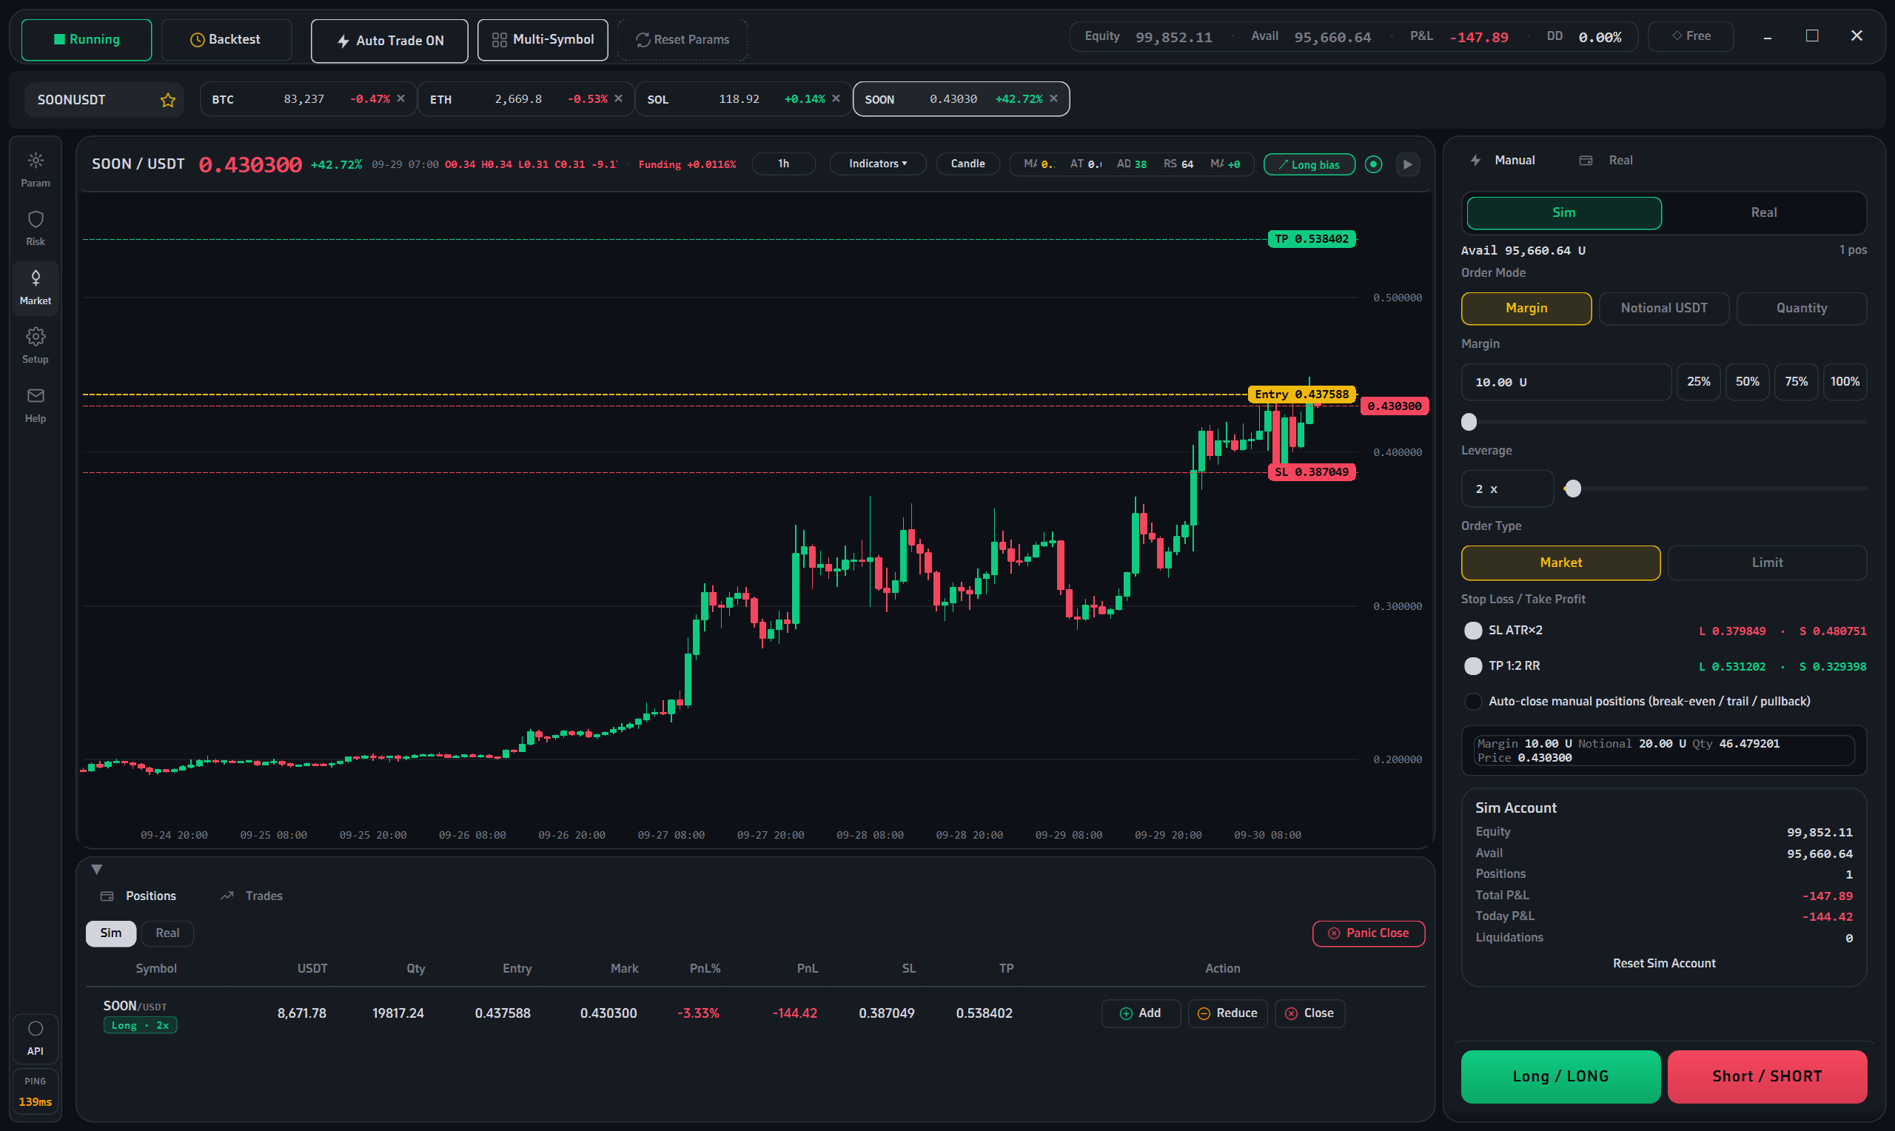1895x1131 pixels.
Task: Switch to the Trades tab
Action: [252, 896]
